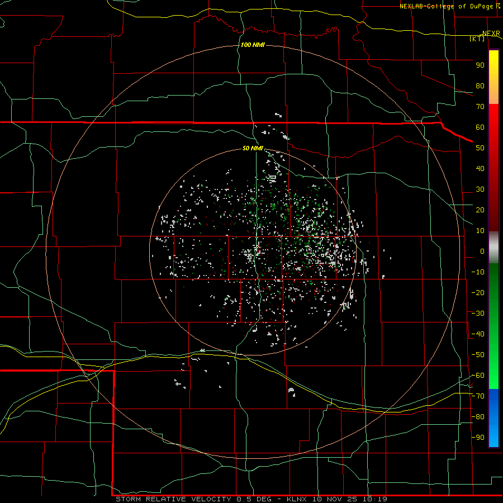The width and height of the screenshot is (503, 503).
Task: Click "STORM RELATIVE VELOCITY" in the caption
Action: coord(174,499)
